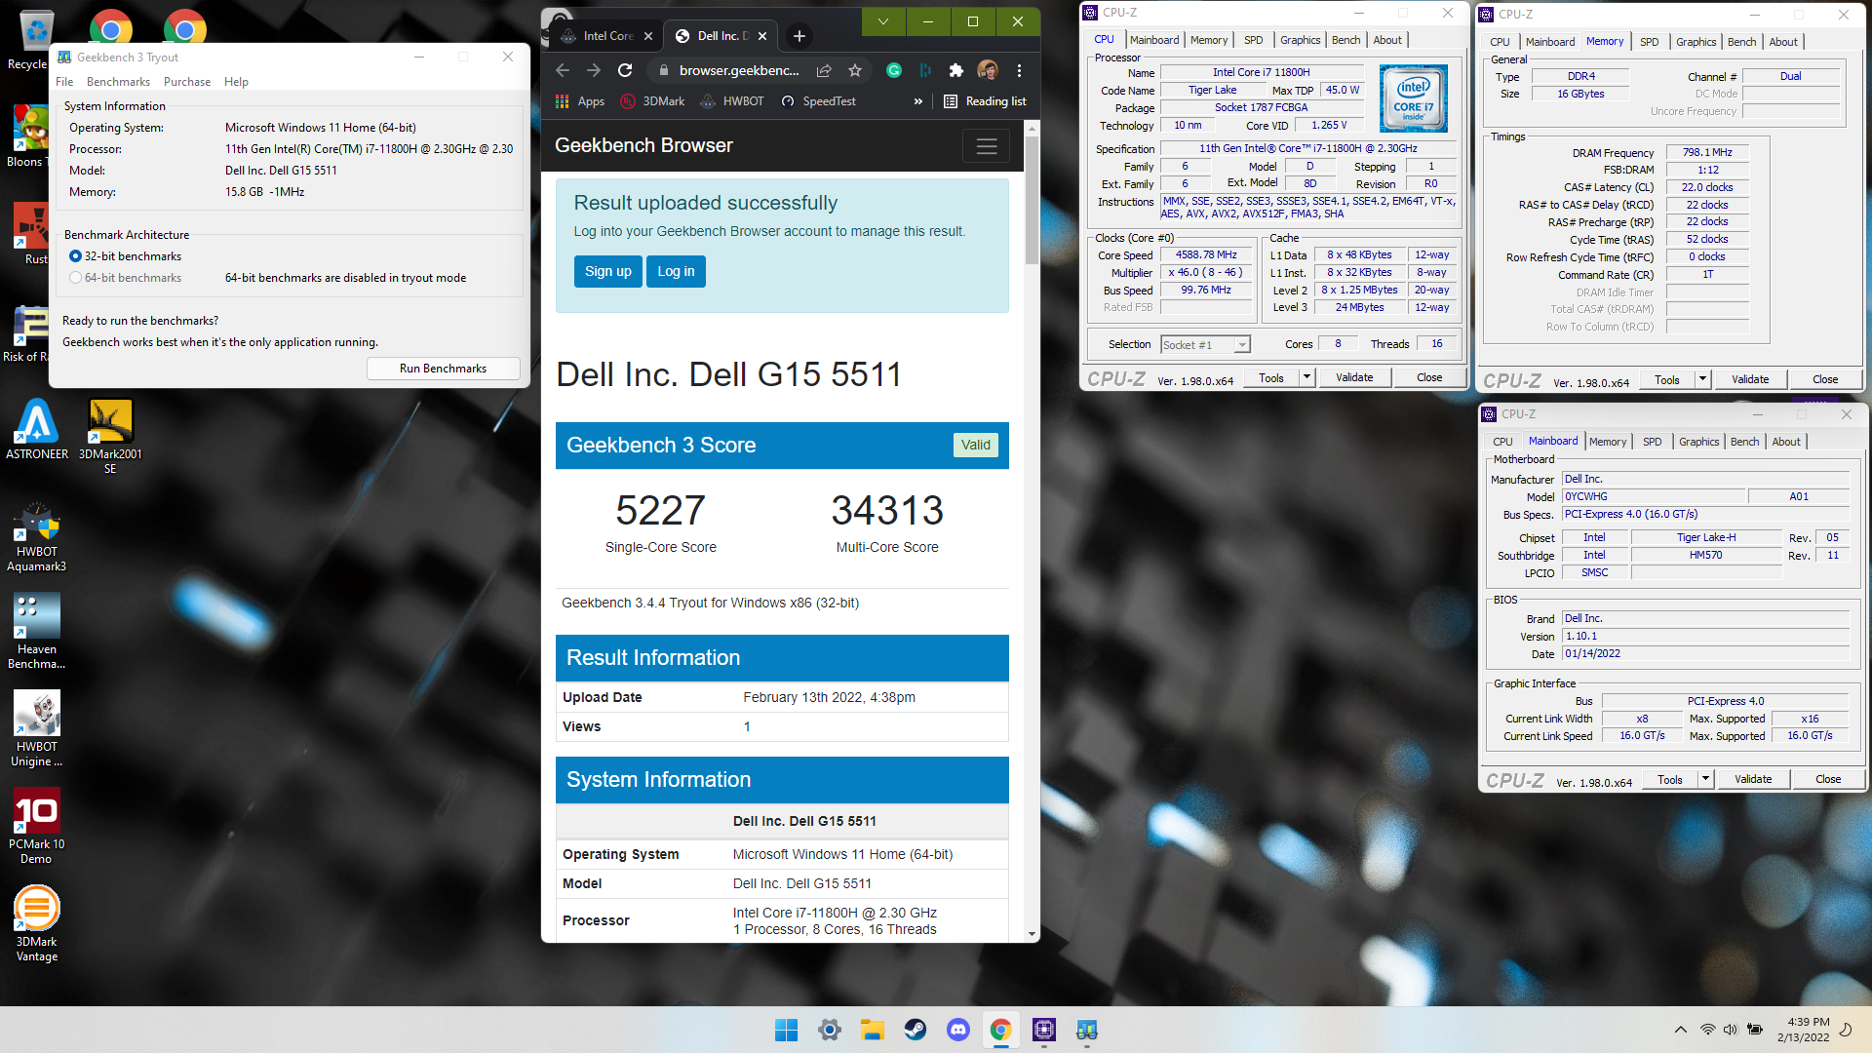Screen dimensions: 1872x1053
Task: Select 32-bit benchmarks radio button
Action: (x=75, y=256)
